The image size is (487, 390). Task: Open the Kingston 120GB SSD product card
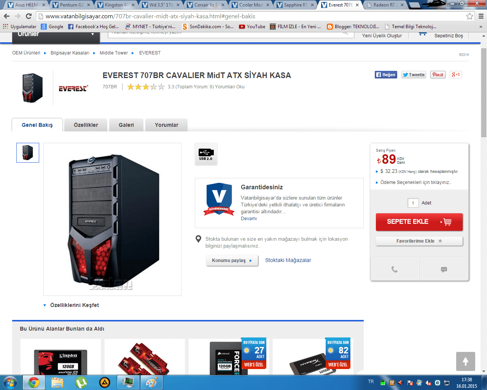tap(60, 357)
